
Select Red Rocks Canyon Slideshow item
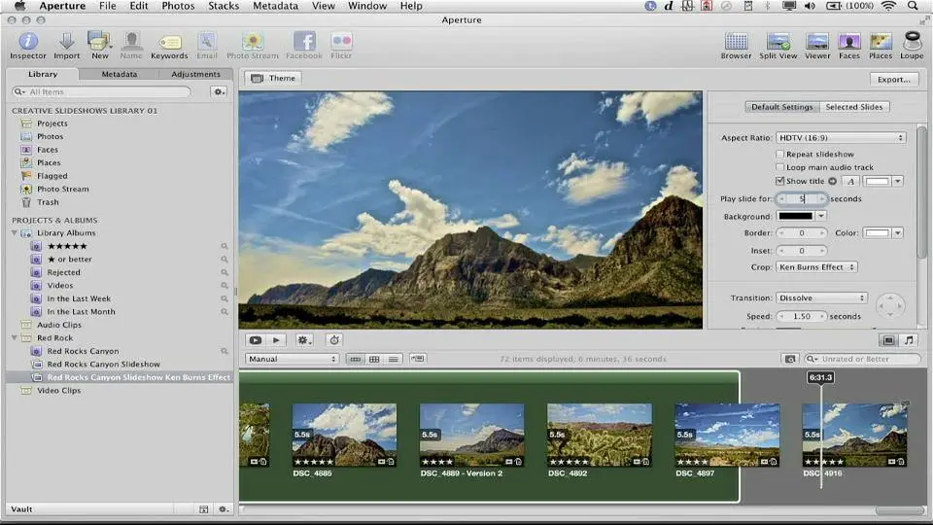[104, 365]
